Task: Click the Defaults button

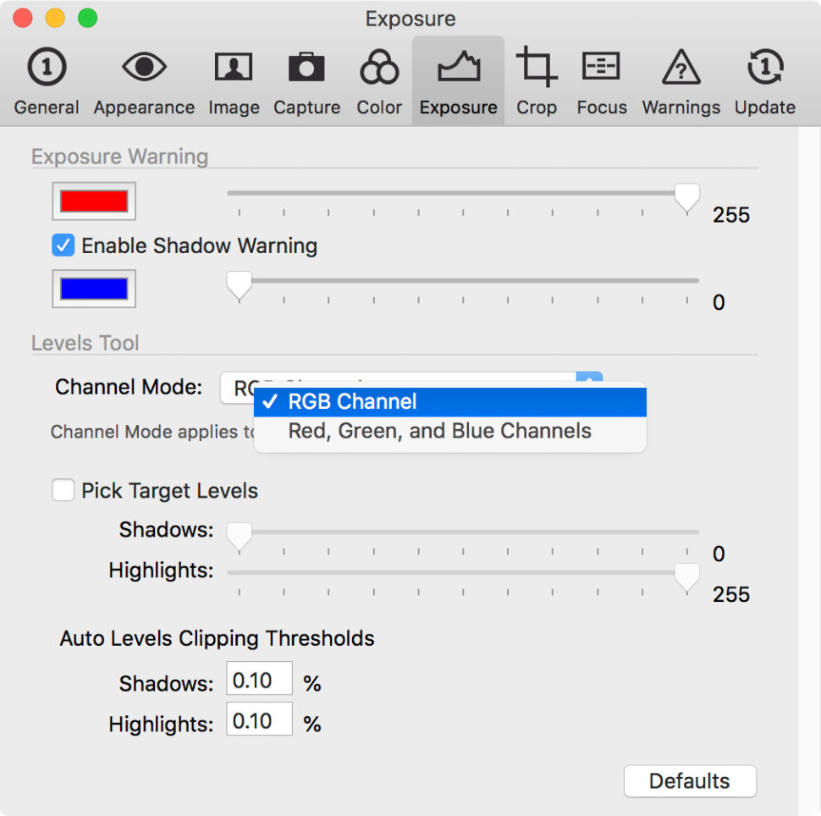Action: point(689,780)
